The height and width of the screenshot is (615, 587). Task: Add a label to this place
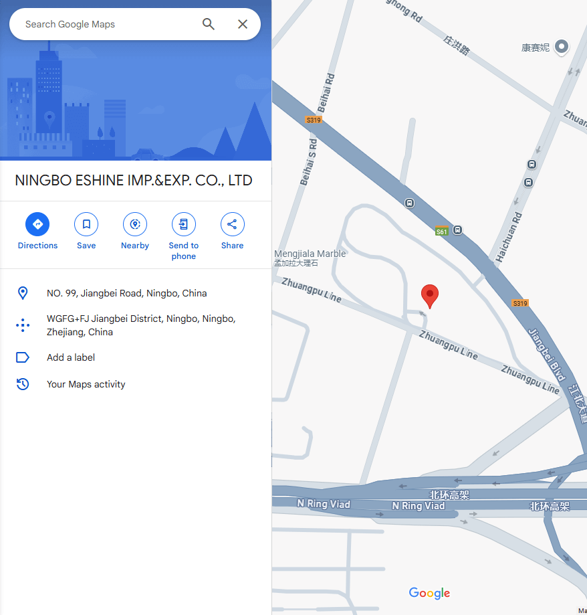[x=71, y=357]
